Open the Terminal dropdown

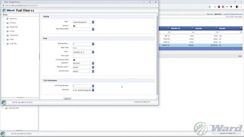(93, 90)
